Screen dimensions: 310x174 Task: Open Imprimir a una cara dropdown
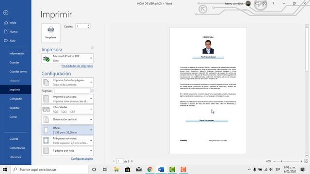(x=68, y=99)
